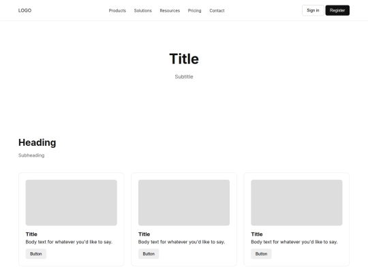Select the first card's image placeholder
Image resolution: width=368 pixels, height=276 pixels.
72,202
